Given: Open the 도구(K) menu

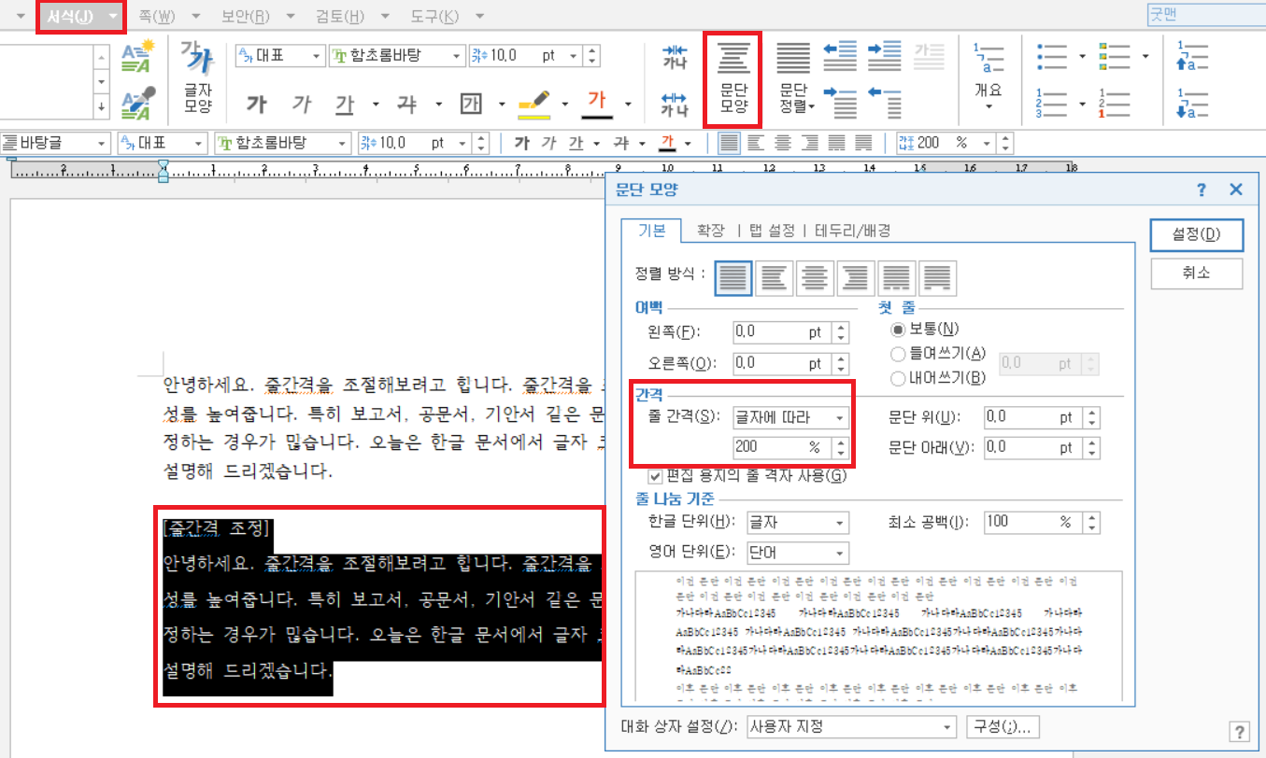Looking at the screenshot, I should 434,16.
